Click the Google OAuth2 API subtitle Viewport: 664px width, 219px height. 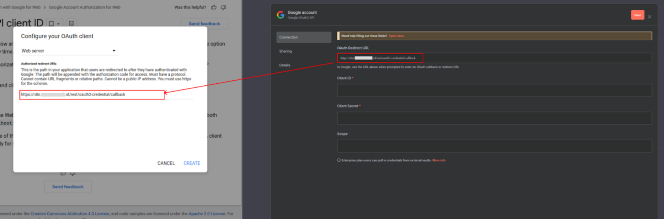[x=301, y=18]
